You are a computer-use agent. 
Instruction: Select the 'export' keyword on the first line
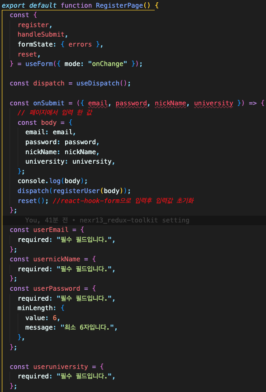(14, 5)
